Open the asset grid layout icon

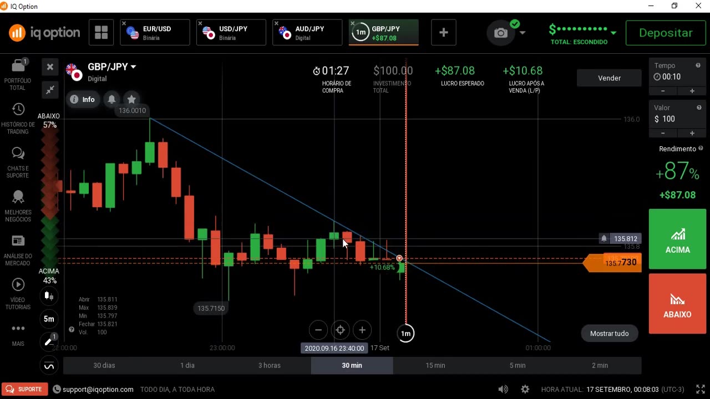pyautogui.click(x=101, y=33)
